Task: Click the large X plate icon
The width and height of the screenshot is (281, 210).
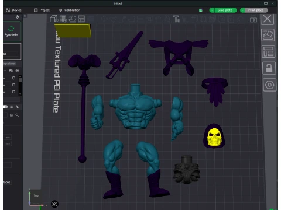Action: (x=267, y=19)
